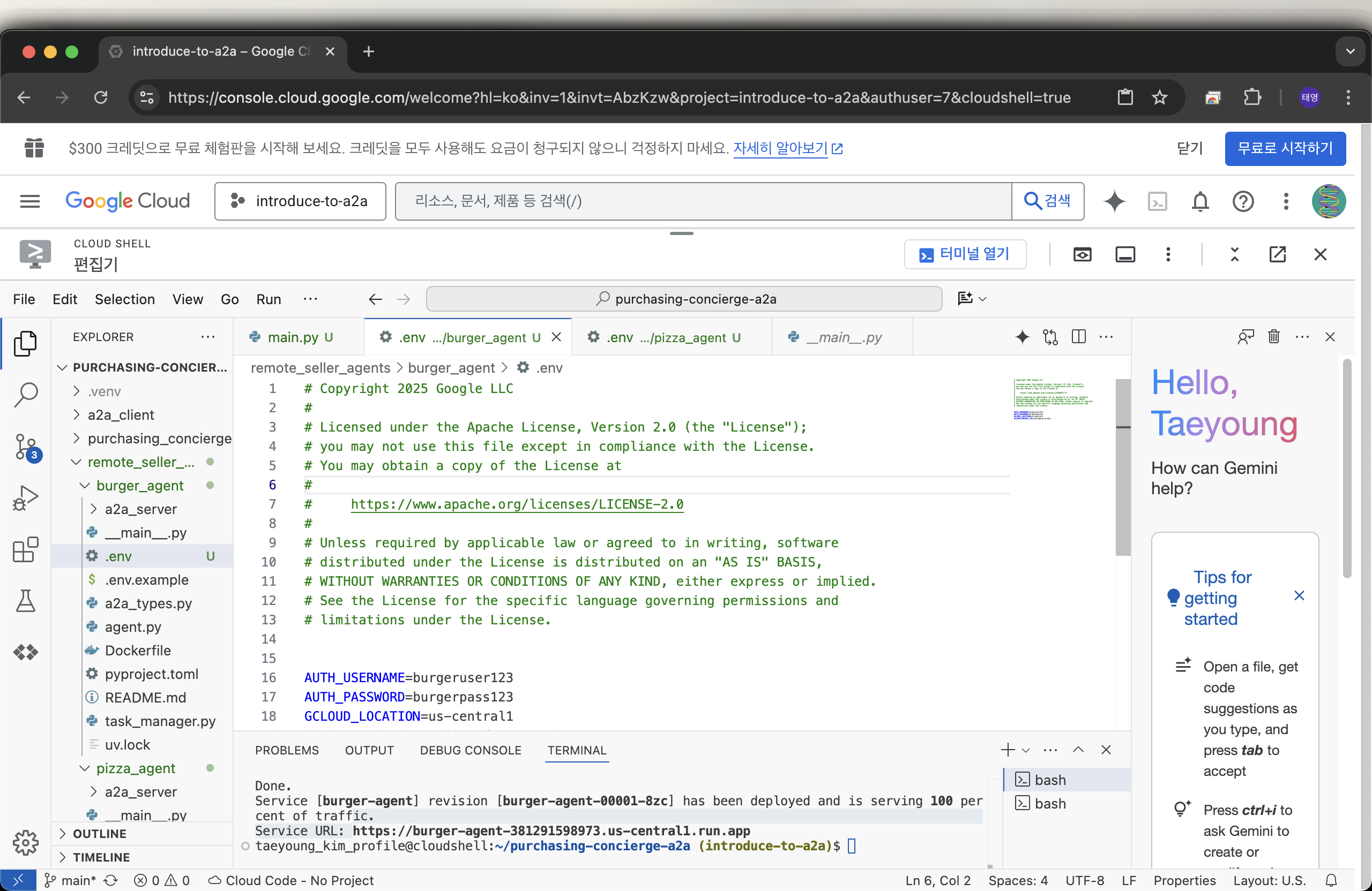Click the 터미널 열기 button
The height and width of the screenshot is (891, 1372).
coord(965,254)
